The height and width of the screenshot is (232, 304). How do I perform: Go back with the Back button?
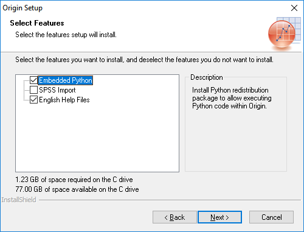(174, 217)
